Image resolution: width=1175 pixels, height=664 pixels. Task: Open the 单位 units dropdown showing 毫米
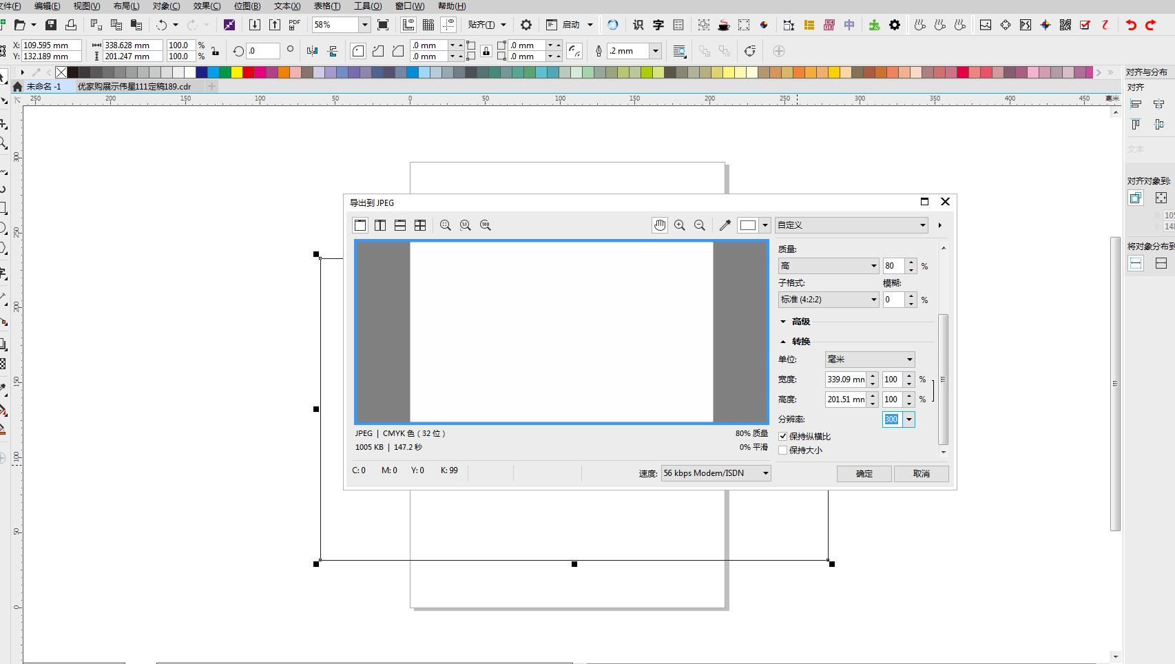[869, 360]
